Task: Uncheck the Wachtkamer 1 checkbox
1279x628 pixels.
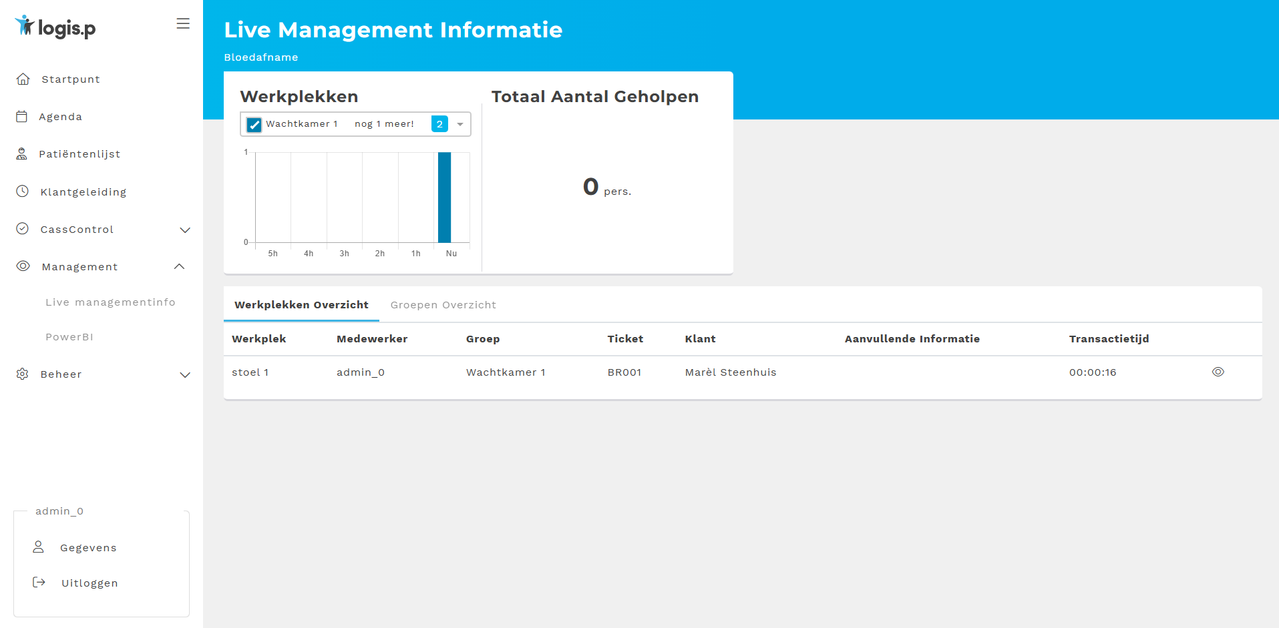Action: coord(254,125)
